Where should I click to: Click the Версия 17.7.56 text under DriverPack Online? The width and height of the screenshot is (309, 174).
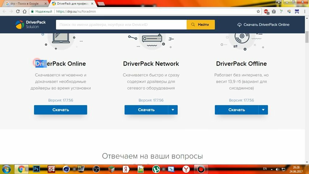(x=60, y=100)
